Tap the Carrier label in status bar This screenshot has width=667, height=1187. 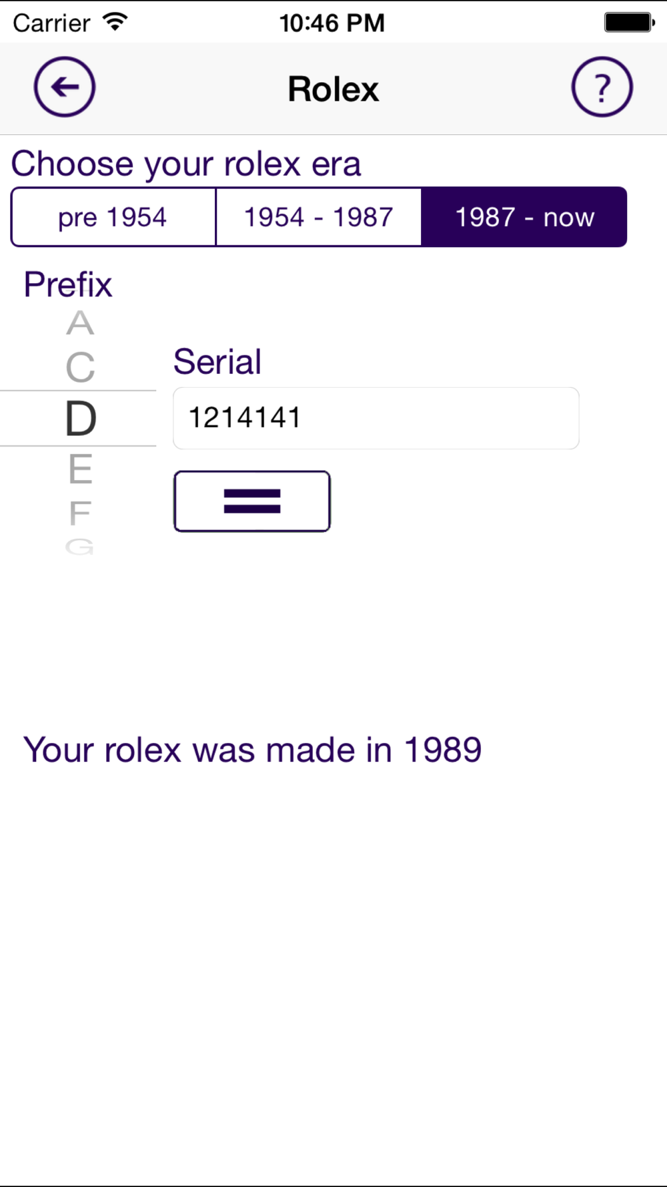[x=51, y=23]
